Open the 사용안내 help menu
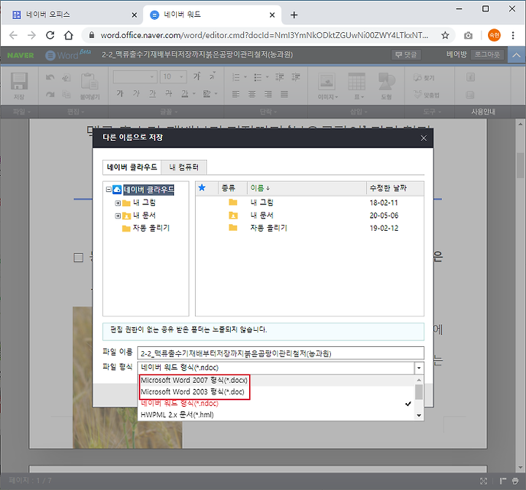The height and width of the screenshot is (490, 526). click(x=484, y=112)
